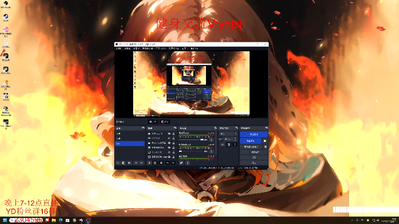Toggle visibility eye of the first source row
This screenshot has width=399, height=224.
pyautogui.click(x=169, y=134)
